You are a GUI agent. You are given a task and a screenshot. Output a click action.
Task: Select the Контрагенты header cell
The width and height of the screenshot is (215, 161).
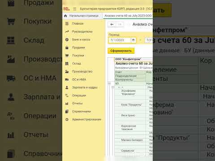[x=130, y=80]
